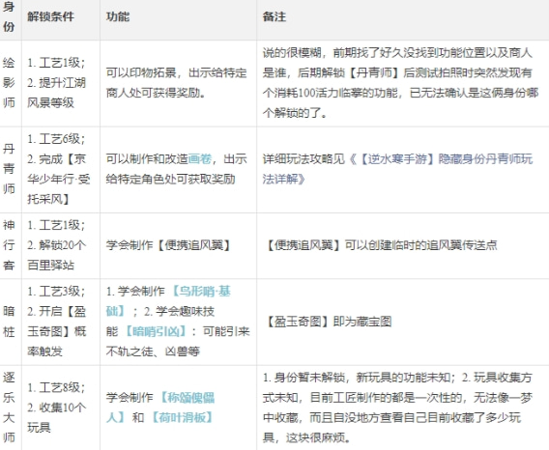
Task: Select the 暗桩 identity cell
Action: pyautogui.click(x=9, y=322)
